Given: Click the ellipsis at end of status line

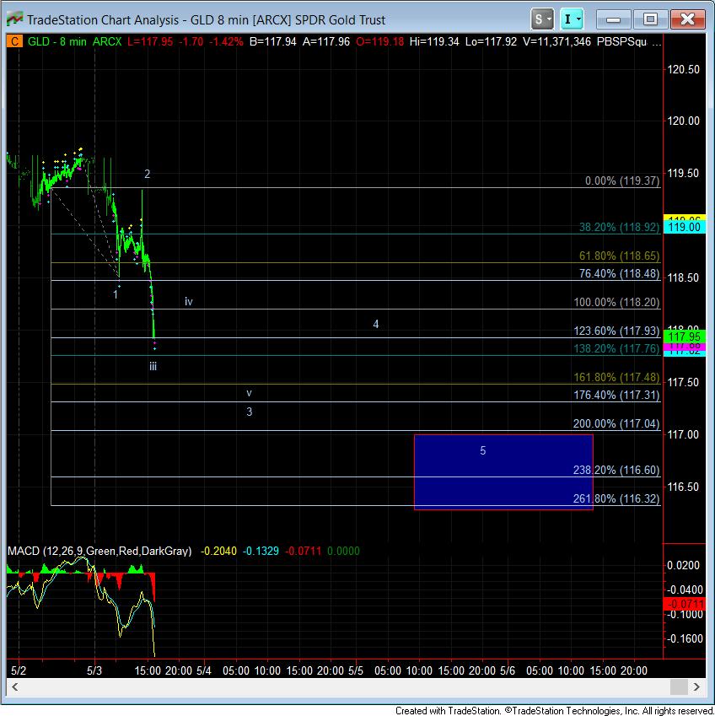Looking at the screenshot, I should [656, 42].
